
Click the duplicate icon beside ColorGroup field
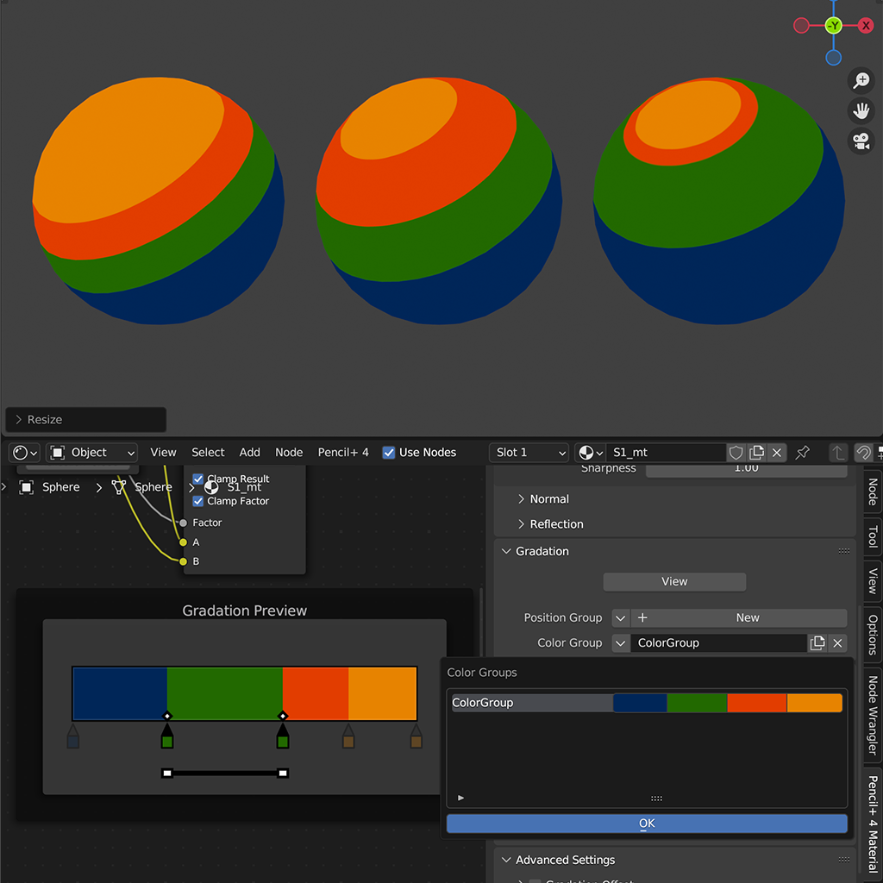[x=817, y=643]
